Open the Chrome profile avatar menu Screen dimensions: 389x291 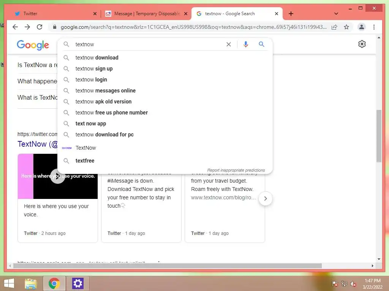[362, 27]
